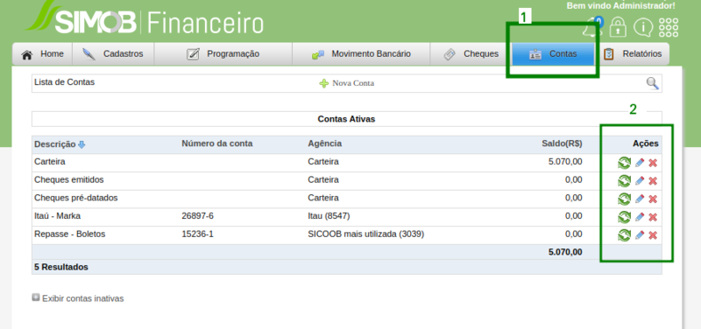Open the Cadastros menu
The image size is (701, 329).
click(x=113, y=54)
